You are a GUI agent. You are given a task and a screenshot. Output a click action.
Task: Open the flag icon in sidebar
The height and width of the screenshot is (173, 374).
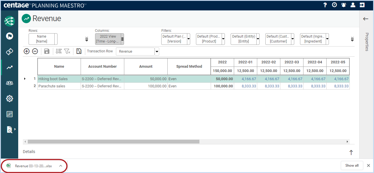tap(10, 36)
